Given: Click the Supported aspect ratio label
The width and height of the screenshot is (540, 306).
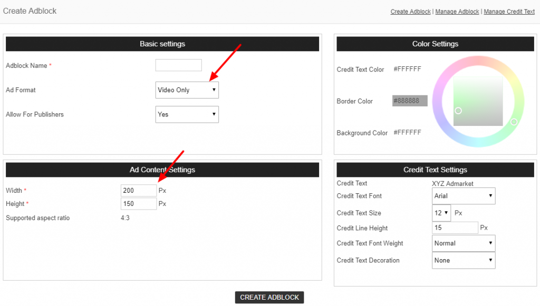Looking at the screenshot, I should coord(37,218).
